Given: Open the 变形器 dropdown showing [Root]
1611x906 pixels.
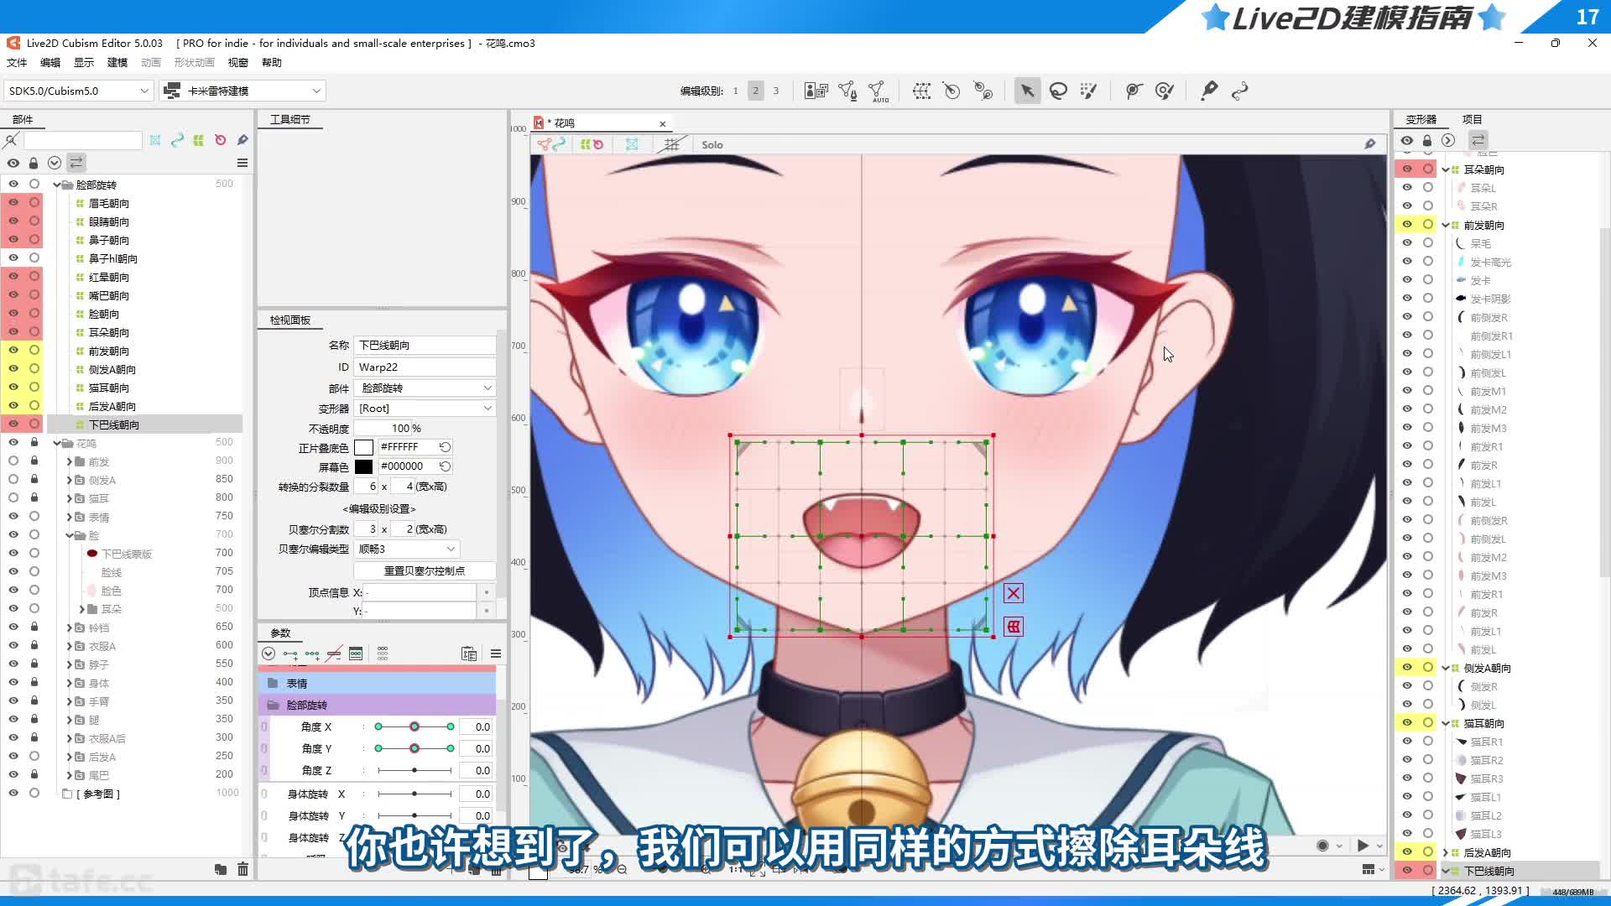Looking at the screenshot, I should point(425,408).
